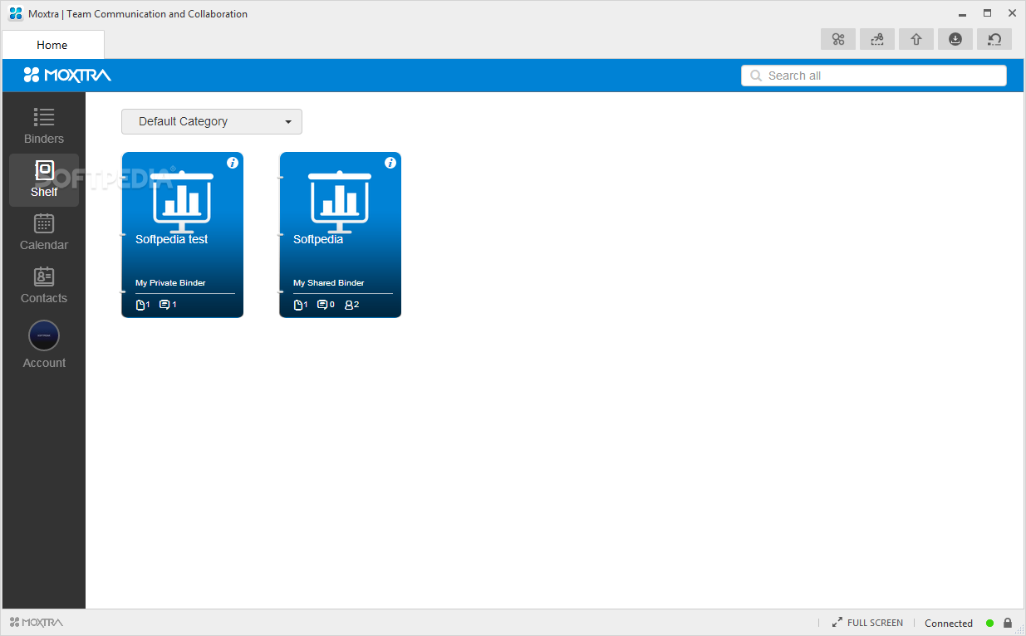Click the download toolbar button

point(955,39)
